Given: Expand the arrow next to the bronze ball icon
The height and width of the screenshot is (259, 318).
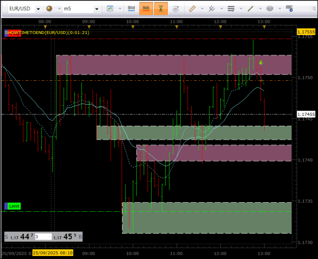Looking at the screenshot, I should (60, 9).
